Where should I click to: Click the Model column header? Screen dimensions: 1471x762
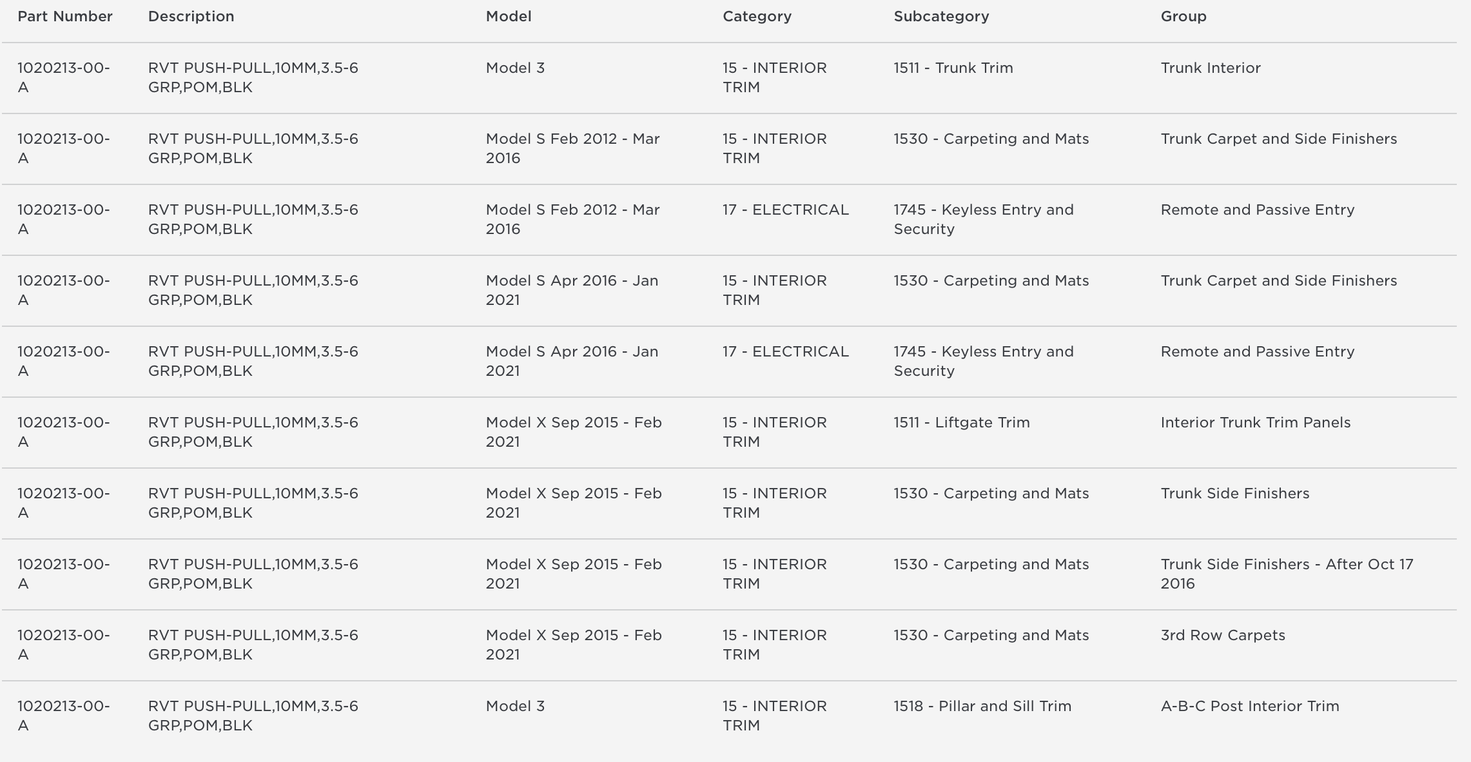(509, 17)
